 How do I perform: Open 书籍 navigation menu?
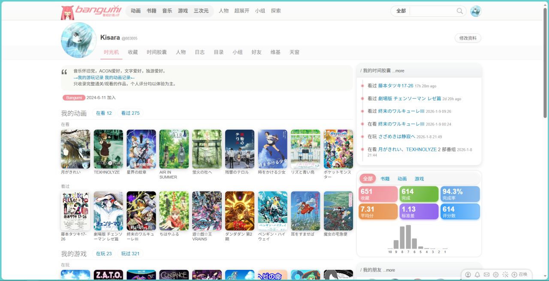coord(151,11)
